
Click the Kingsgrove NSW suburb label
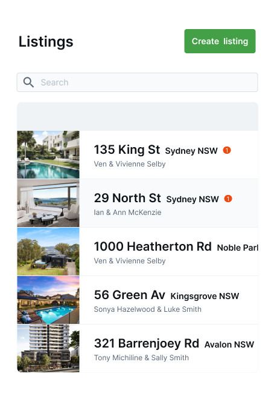pos(205,296)
